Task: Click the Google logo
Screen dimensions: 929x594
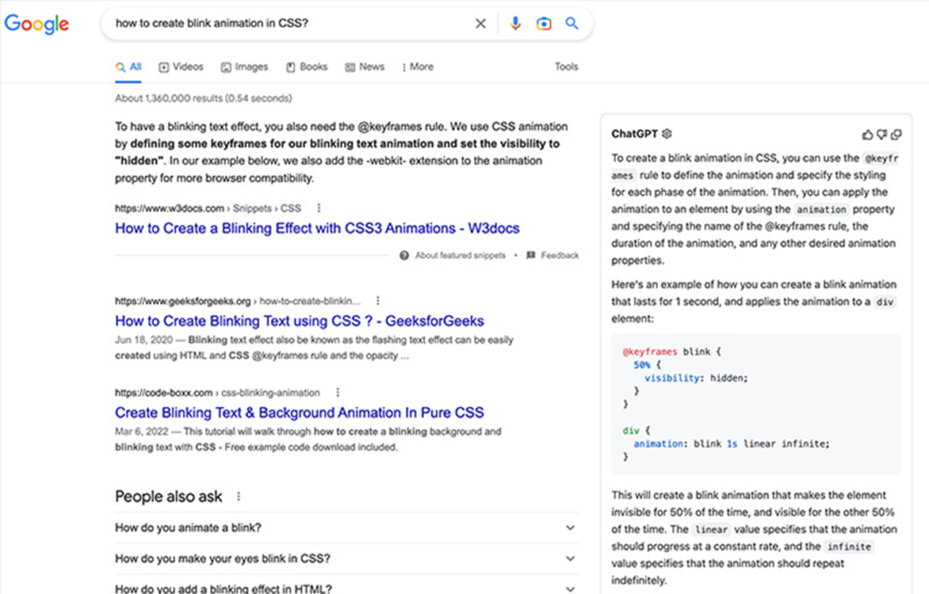Action: pyautogui.click(x=36, y=24)
